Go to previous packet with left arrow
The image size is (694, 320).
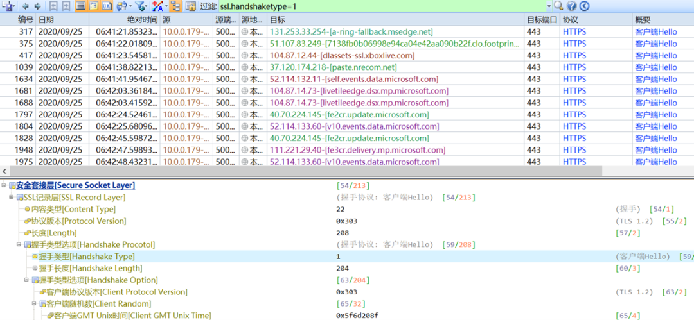26,6
